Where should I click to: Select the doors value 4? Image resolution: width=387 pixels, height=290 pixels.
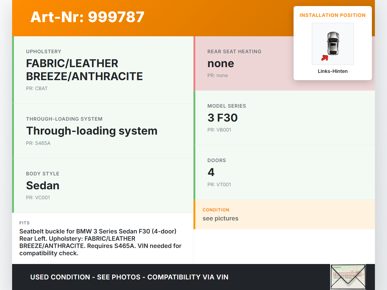[211, 172]
